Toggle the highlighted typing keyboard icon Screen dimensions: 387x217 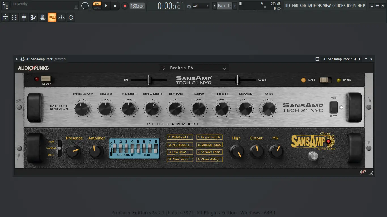tap(52, 18)
